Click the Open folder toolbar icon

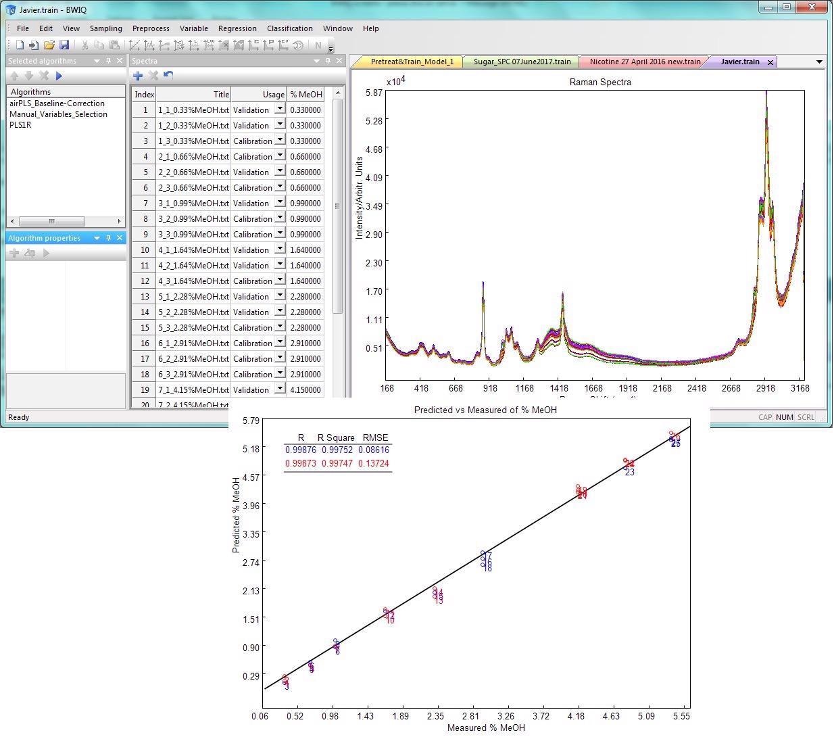pyautogui.click(x=49, y=45)
